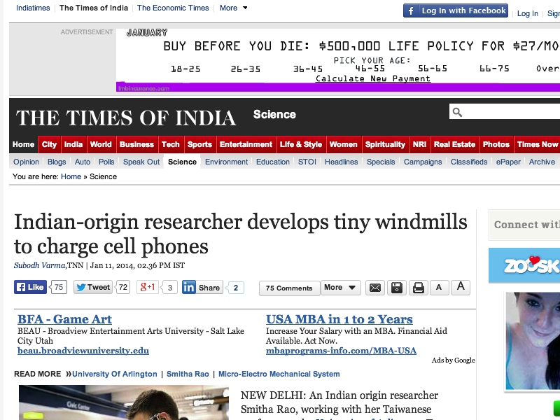The image size is (560, 420).
Task: Print the article using printer icon
Action: click(x=419, y=288)
